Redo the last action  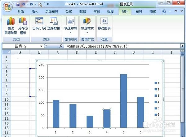(32, 5)
